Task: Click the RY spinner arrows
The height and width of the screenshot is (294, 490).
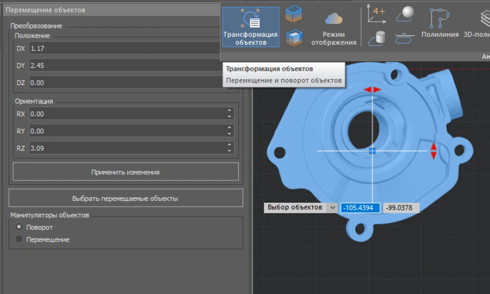Action: [x=229, y=131]
